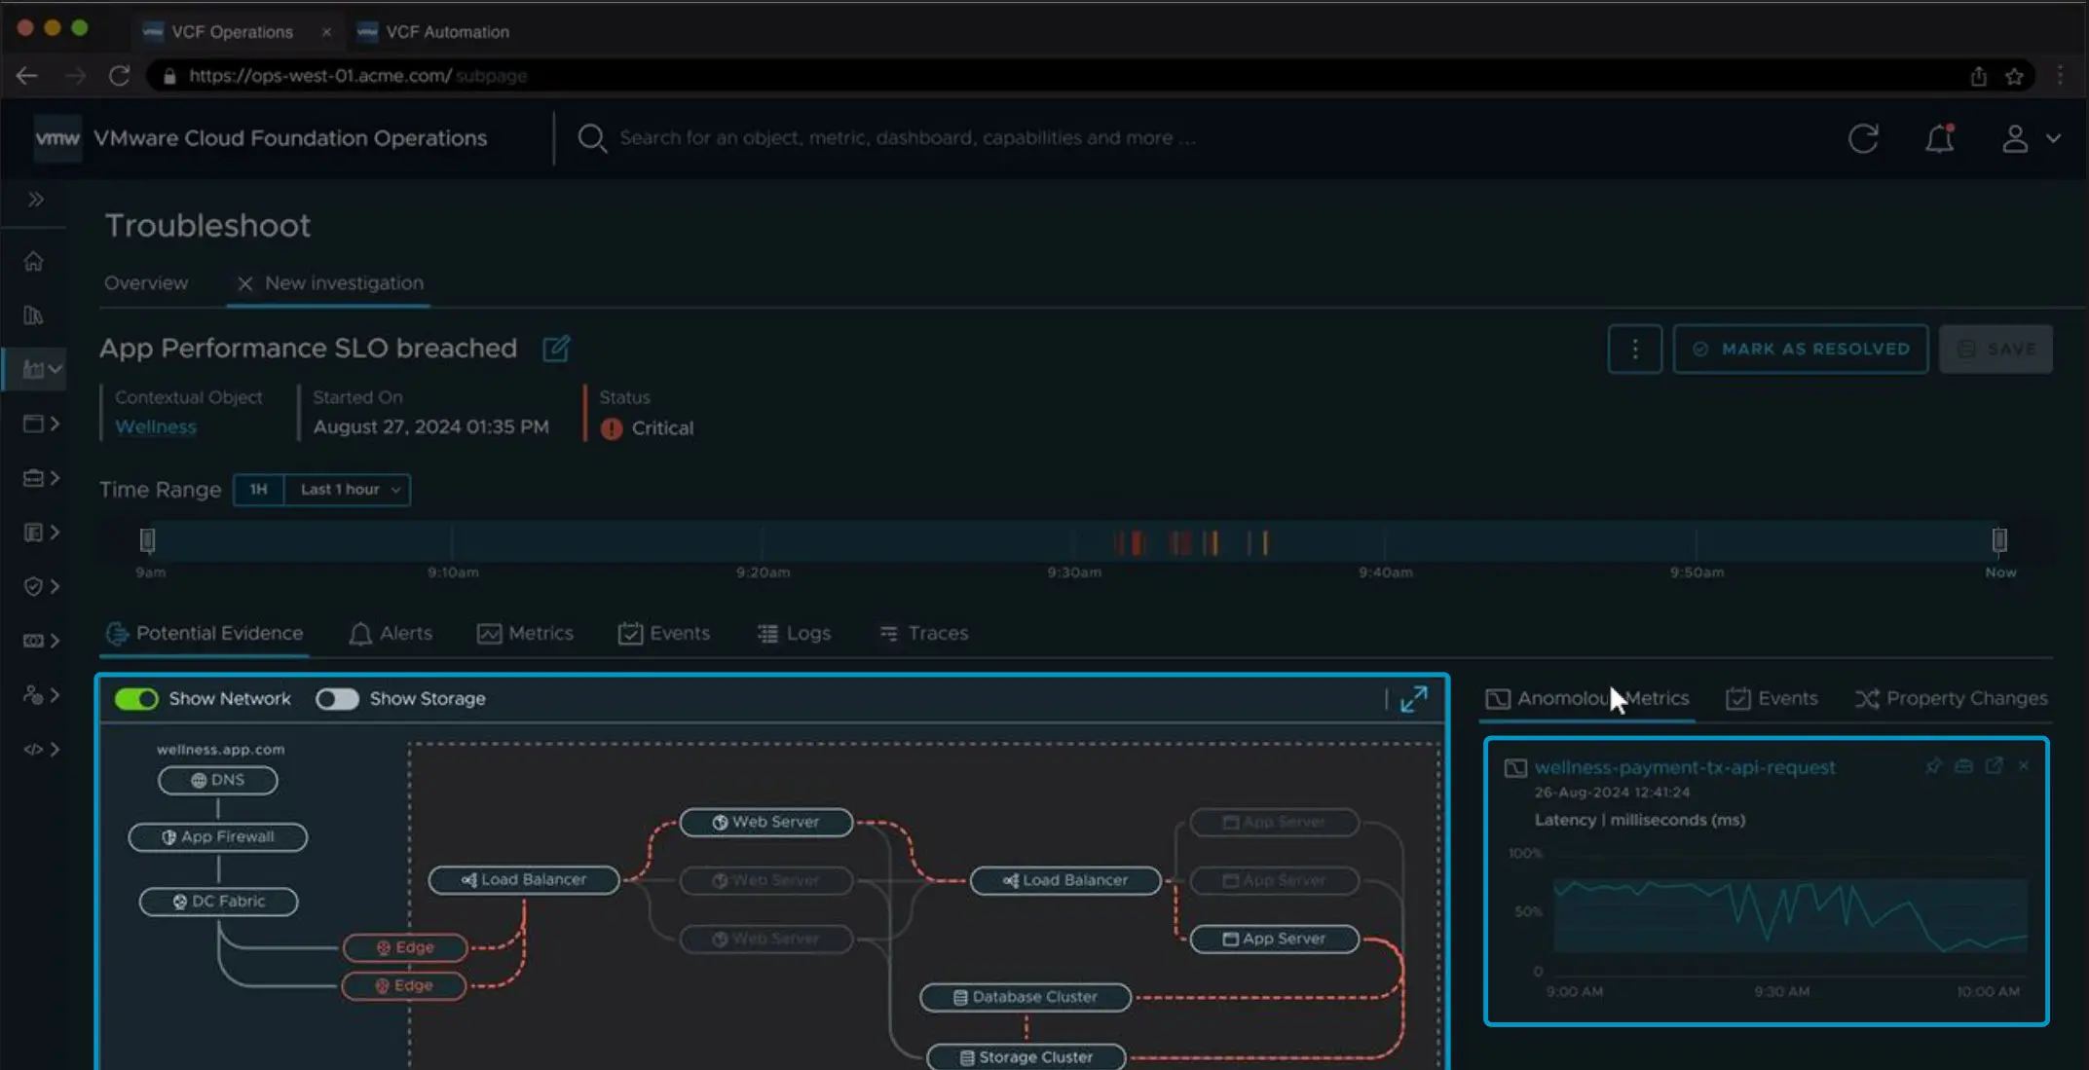Edit investigation title with pencil icon
The height and width of the screenshot is (1070, 2089).
click(556, 349)
